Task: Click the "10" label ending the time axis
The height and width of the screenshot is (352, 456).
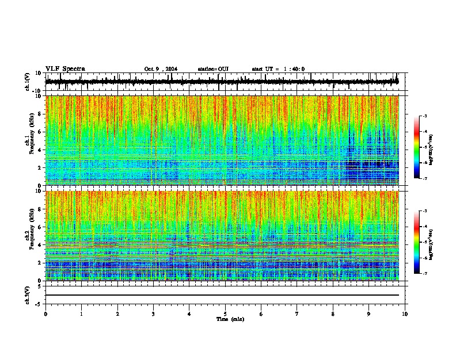Action: (405, 314)
